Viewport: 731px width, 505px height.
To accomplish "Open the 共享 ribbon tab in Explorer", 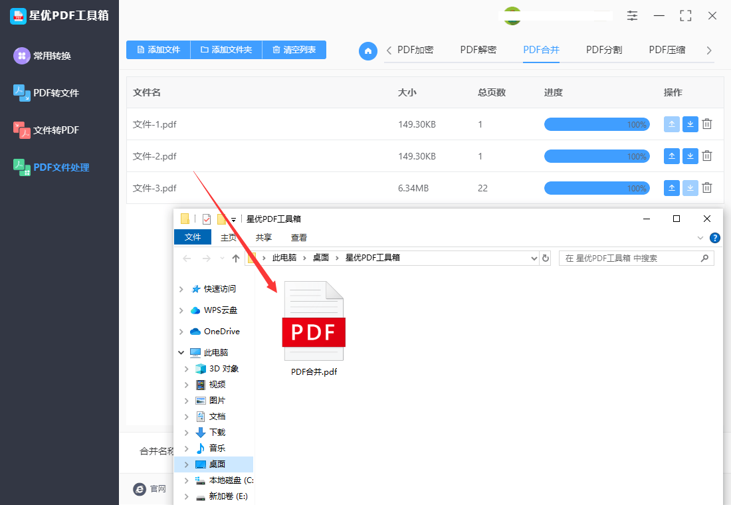I will tap(263, 238).
